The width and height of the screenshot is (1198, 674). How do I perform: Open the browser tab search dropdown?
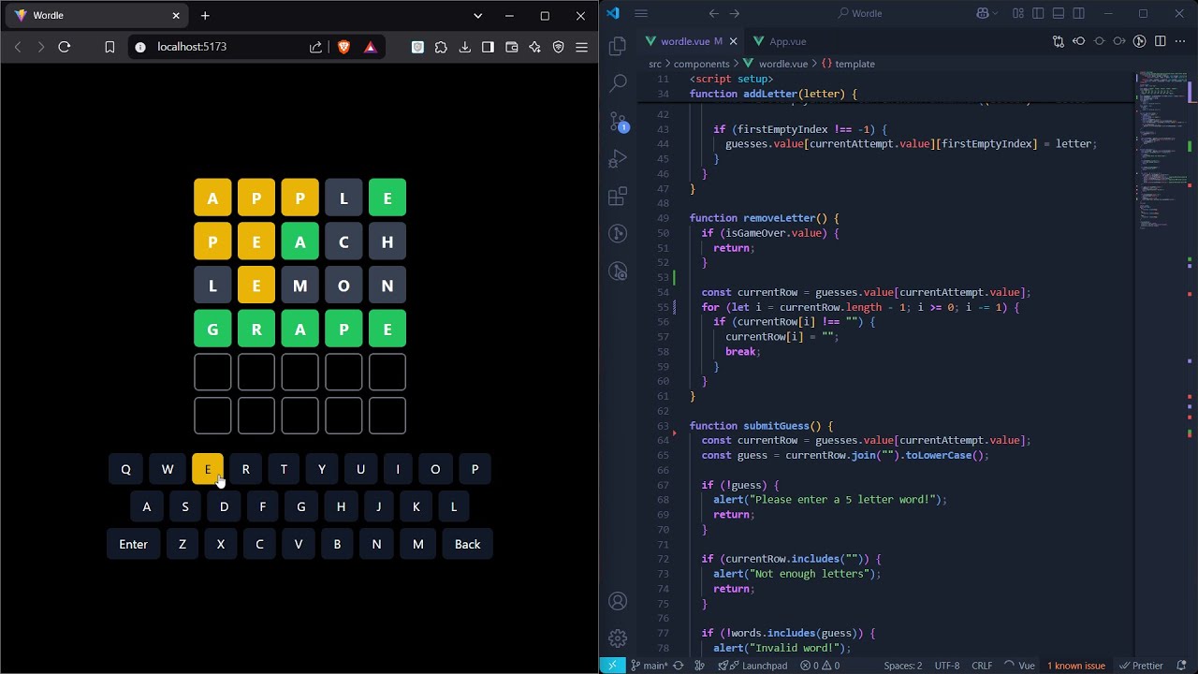477,15
